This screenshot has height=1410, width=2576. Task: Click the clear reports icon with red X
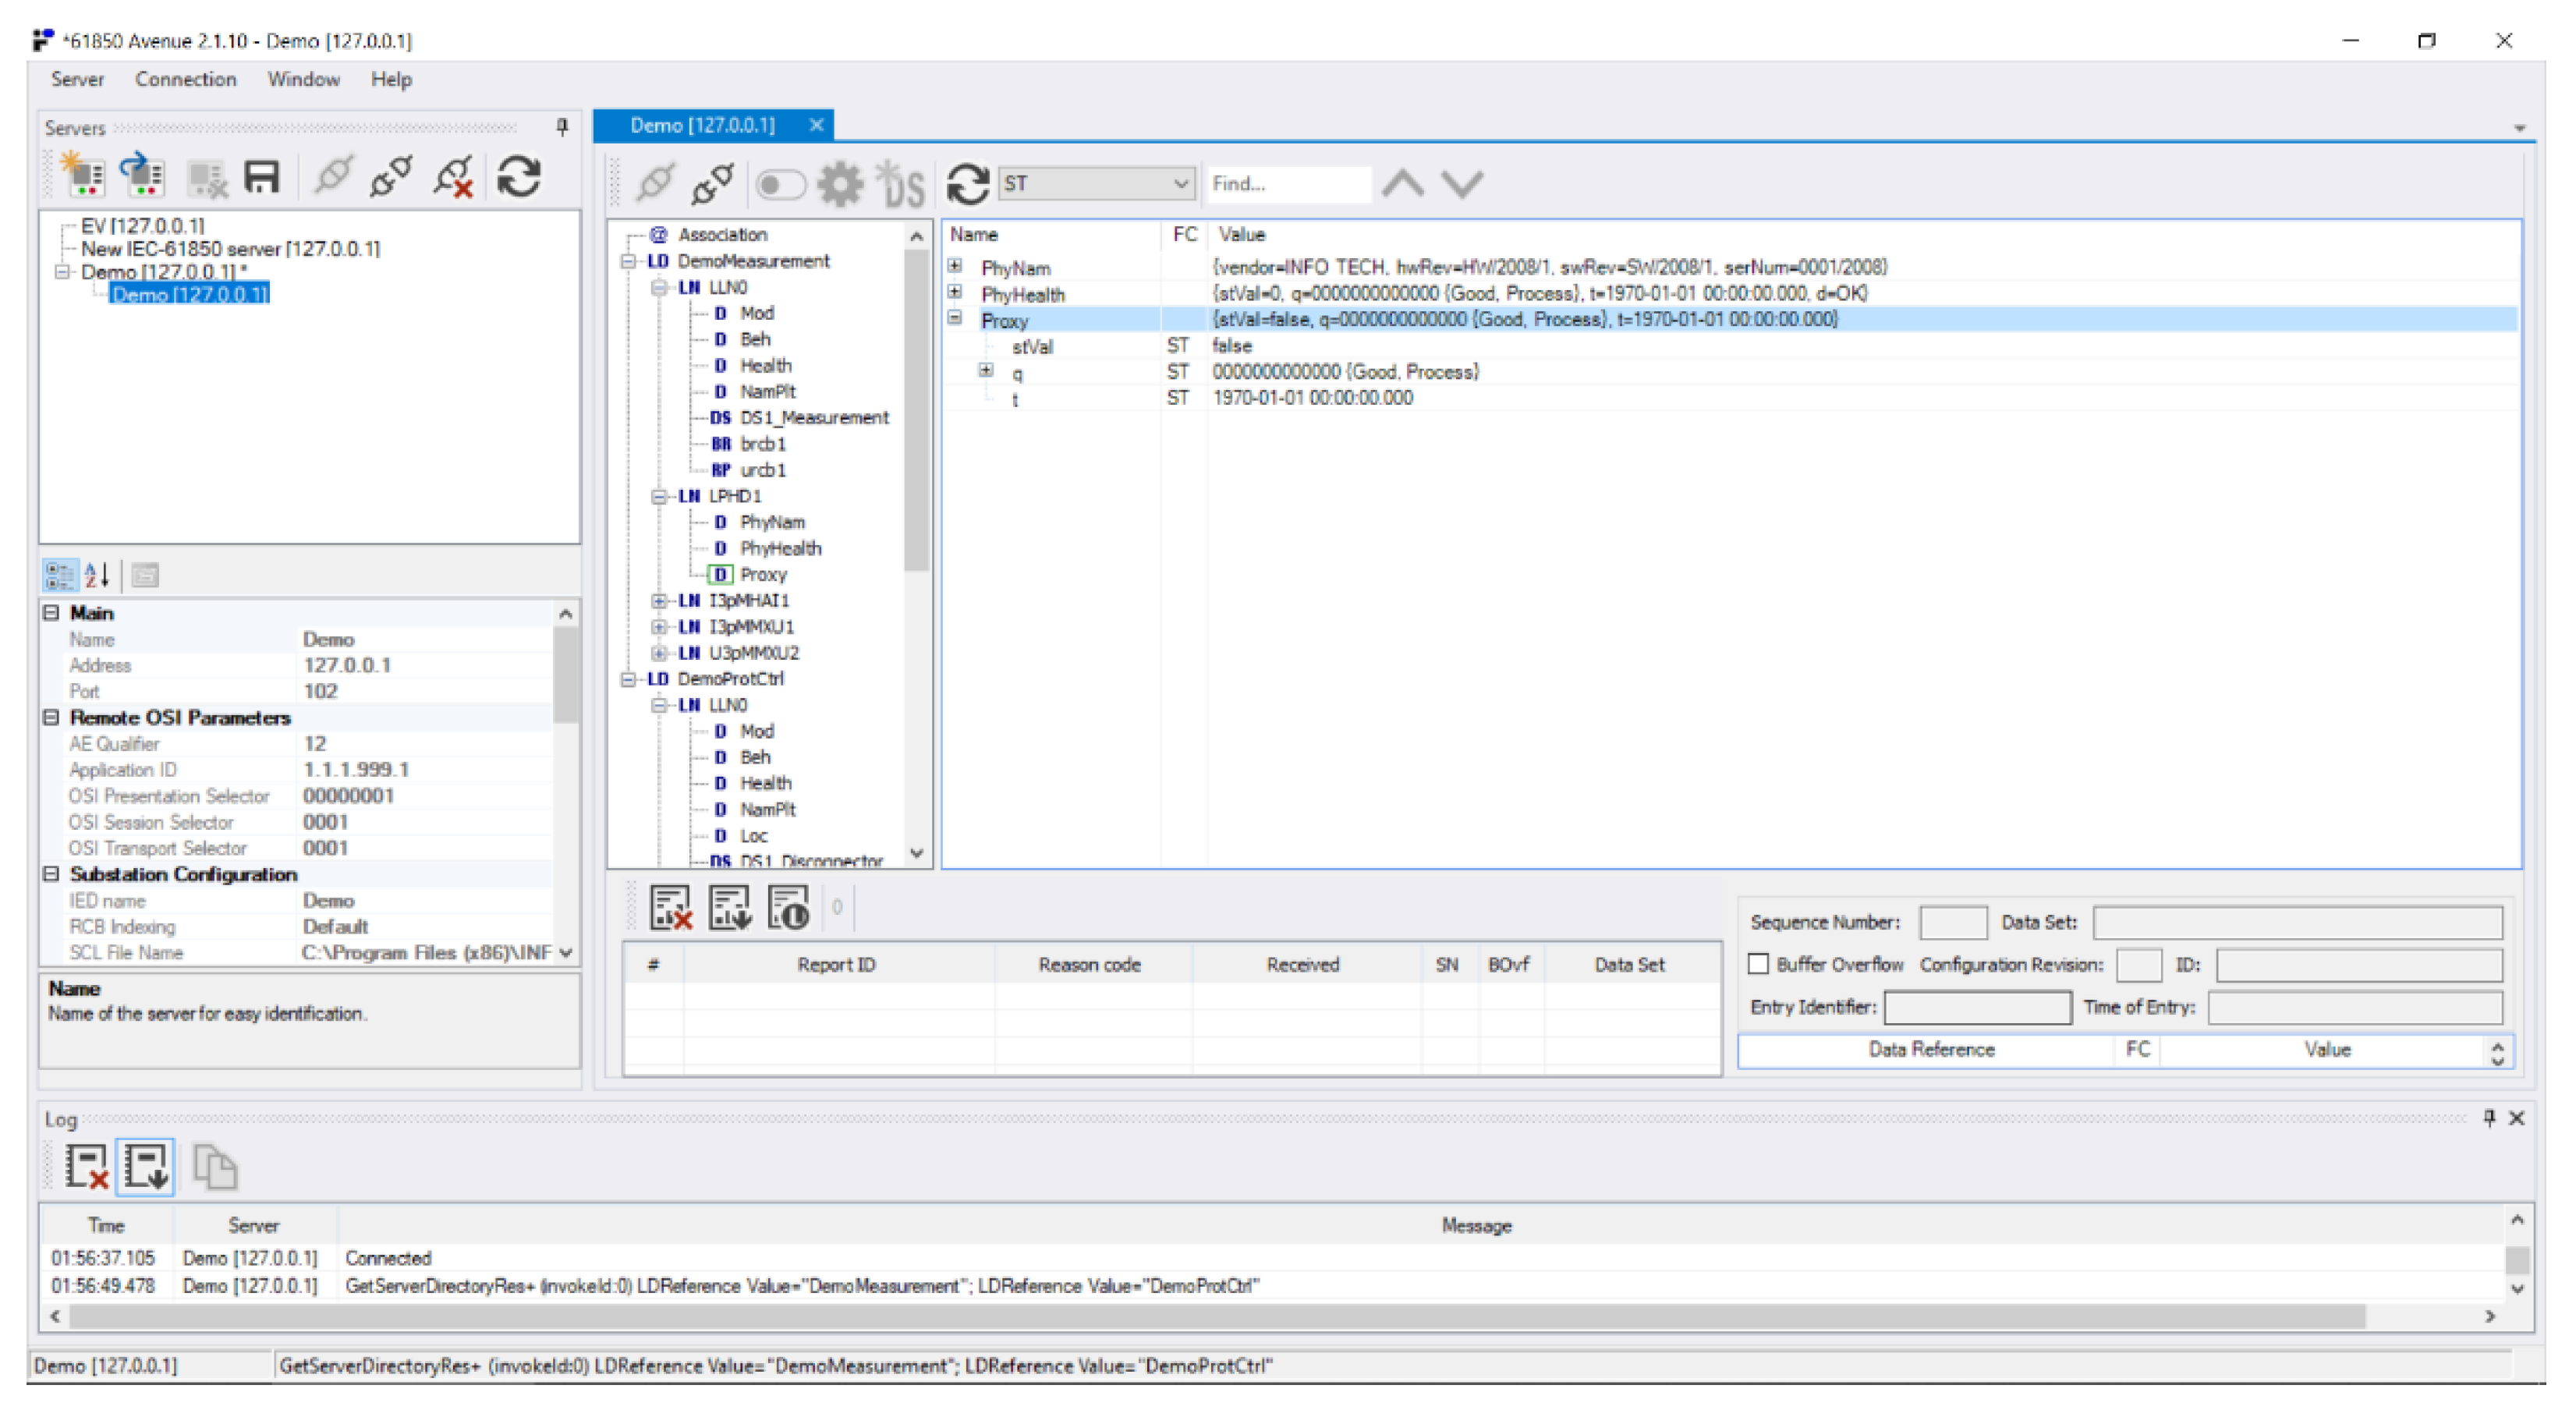click(x=671, y=908)
